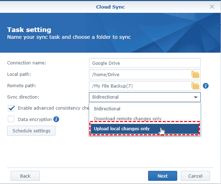The height and width of the screenshot is (184, 221).
Task: Click the Cloud Sync title bar
Action: pos(110,6)
